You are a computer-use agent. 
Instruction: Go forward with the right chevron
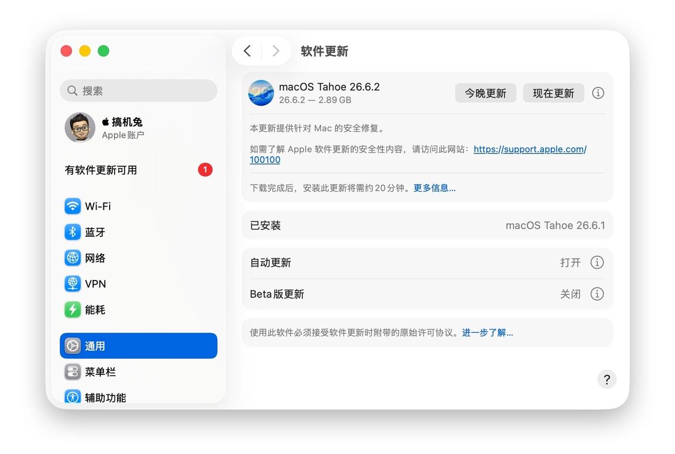click(x=275, y=51)
